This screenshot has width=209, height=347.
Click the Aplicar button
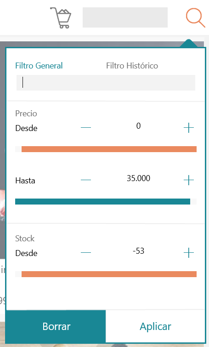point(155,326)
